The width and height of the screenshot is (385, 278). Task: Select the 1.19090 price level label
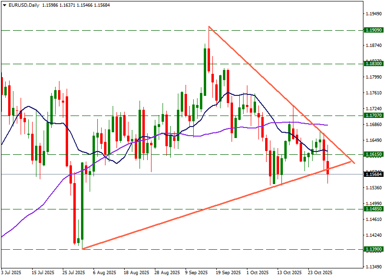[x=373, y=30]
